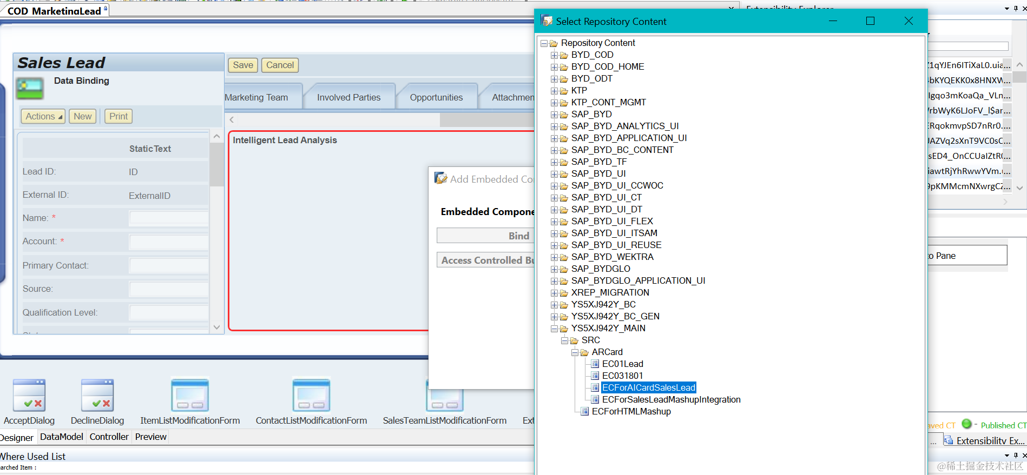Open the Controller view tab

click(109, 437)
